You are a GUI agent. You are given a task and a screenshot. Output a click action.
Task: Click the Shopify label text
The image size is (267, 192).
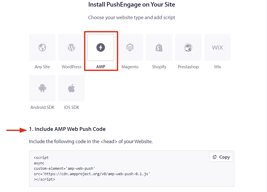tap(159, 67)
